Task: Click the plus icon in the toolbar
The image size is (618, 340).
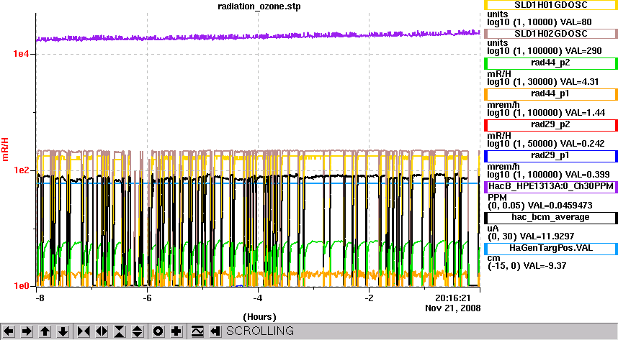Action: [x=176, y=331]
